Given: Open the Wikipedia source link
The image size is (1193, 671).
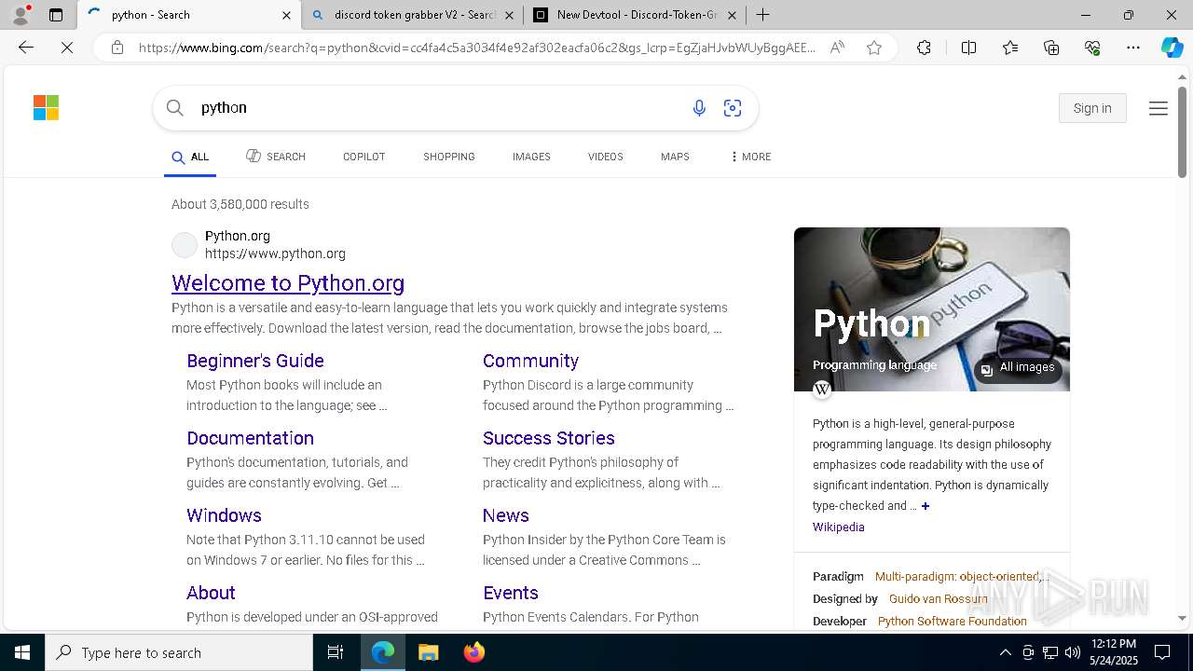Looking at the screenshot, I should (x=839, y=527).
